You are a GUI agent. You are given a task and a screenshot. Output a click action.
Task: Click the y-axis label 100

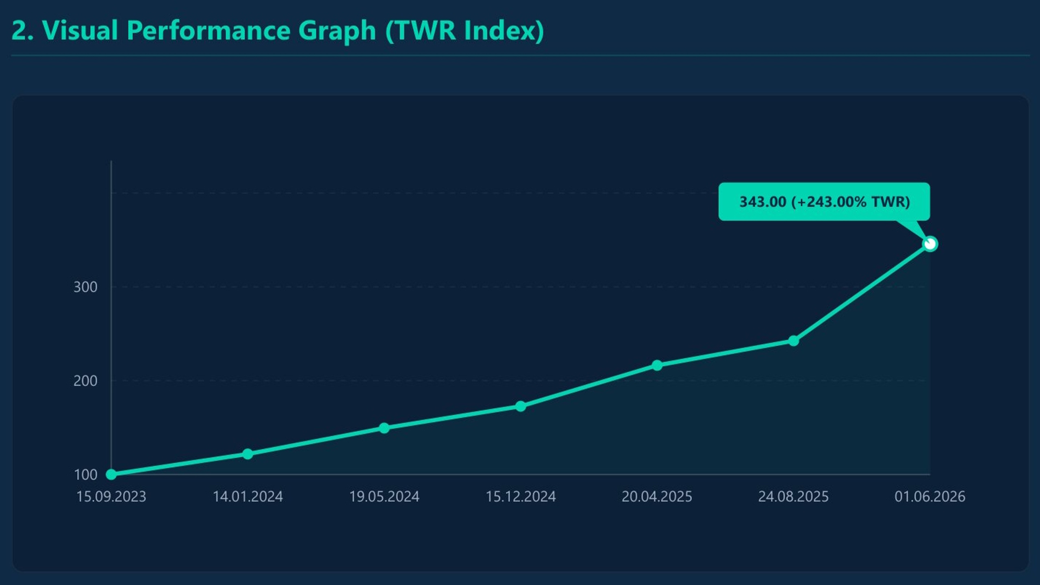point(85,474)
